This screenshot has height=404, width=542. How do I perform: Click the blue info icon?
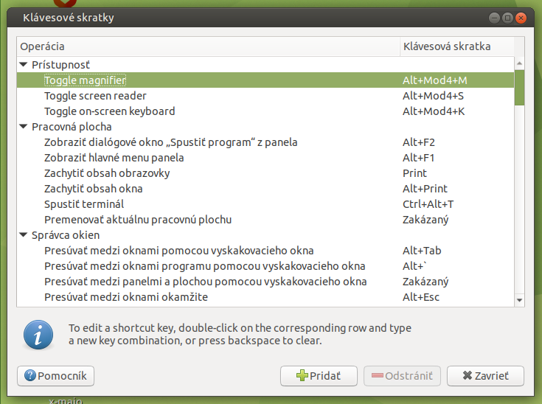[38, 335]
